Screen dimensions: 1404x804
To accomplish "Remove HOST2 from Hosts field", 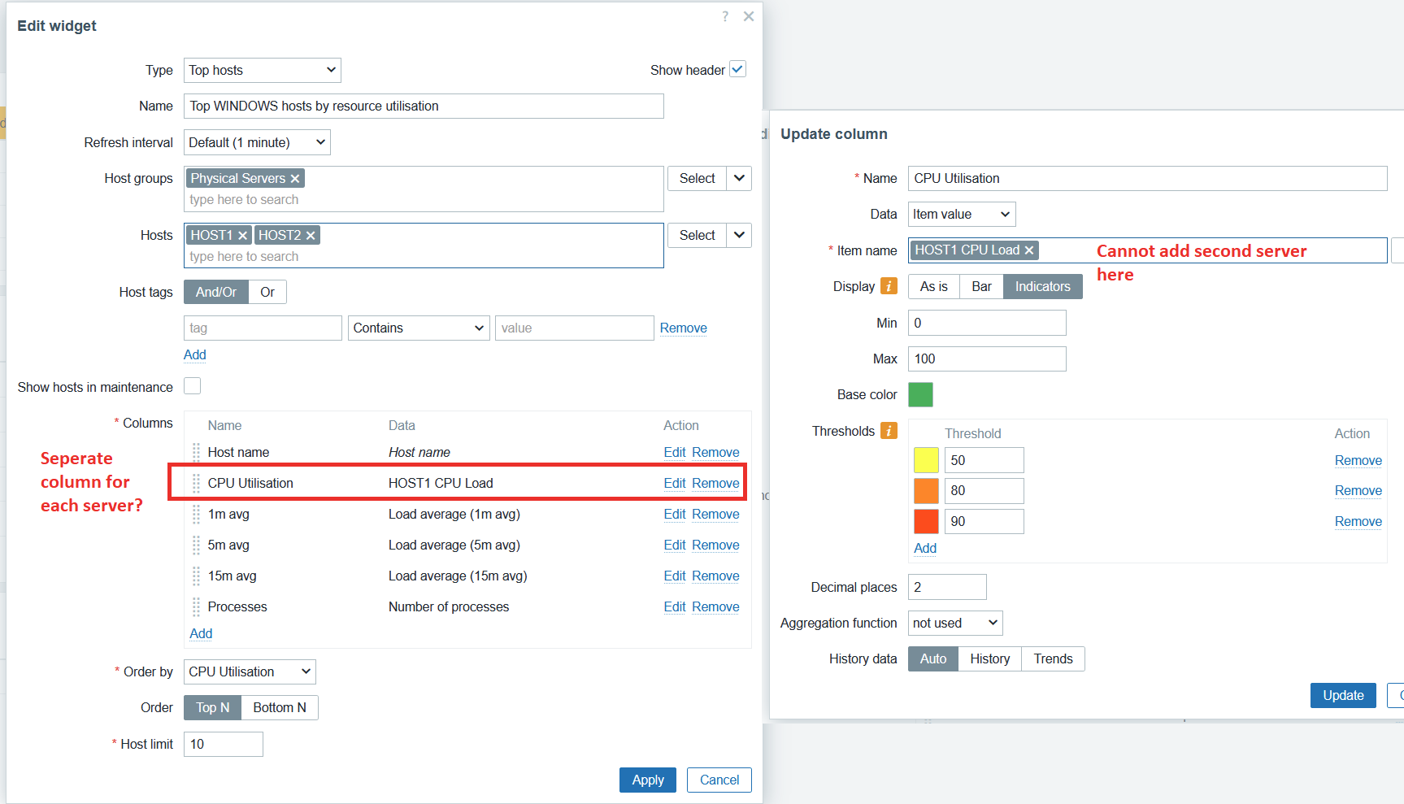I will 311,236.
